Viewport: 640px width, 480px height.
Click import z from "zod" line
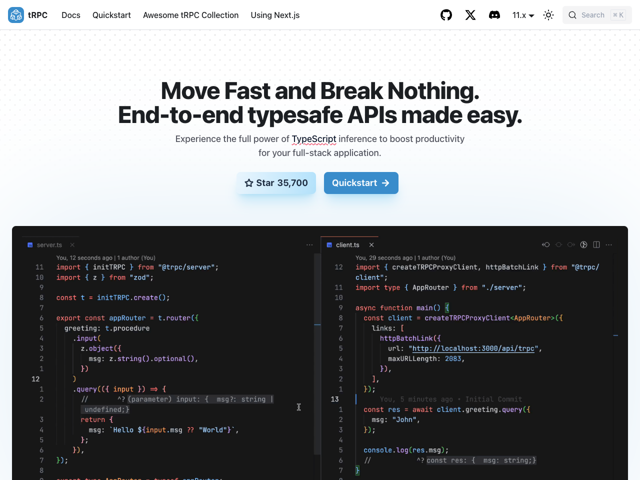coord(105,277)
